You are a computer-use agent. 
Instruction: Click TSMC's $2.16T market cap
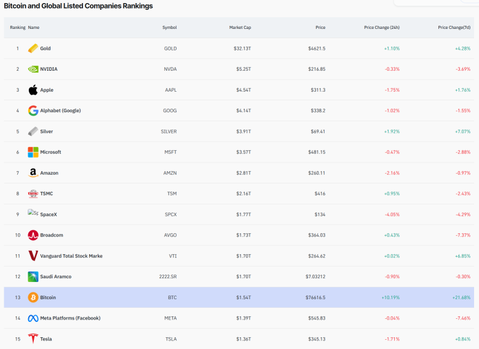[243, 194]
